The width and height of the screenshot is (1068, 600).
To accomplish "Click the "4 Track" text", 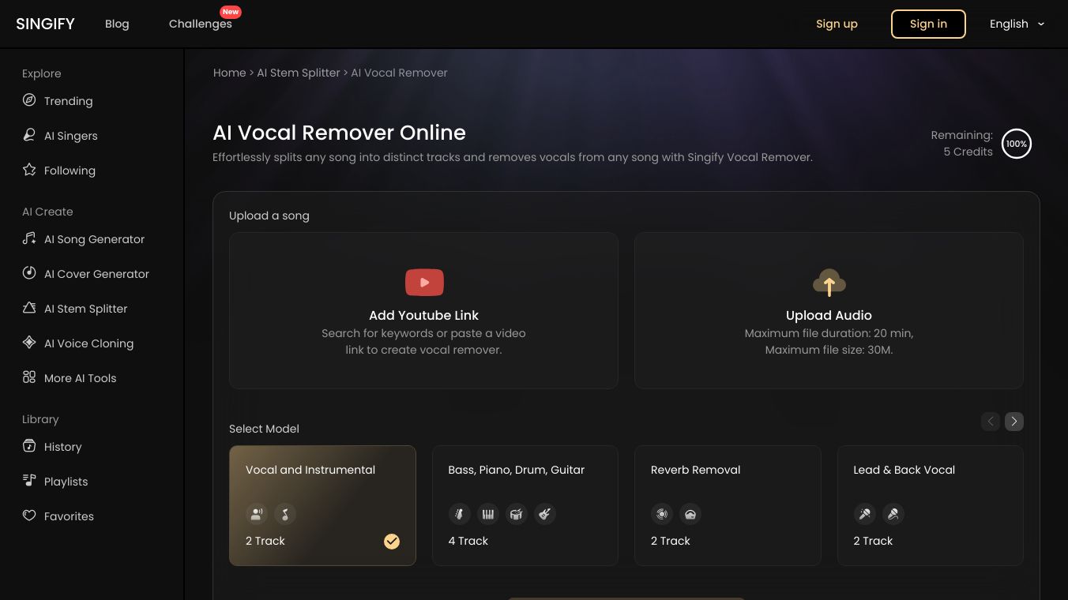I will pos(468,541).
